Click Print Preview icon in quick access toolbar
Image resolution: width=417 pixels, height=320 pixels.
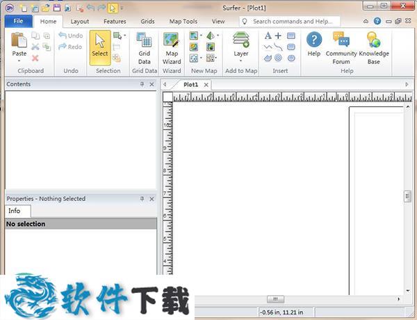68,8
